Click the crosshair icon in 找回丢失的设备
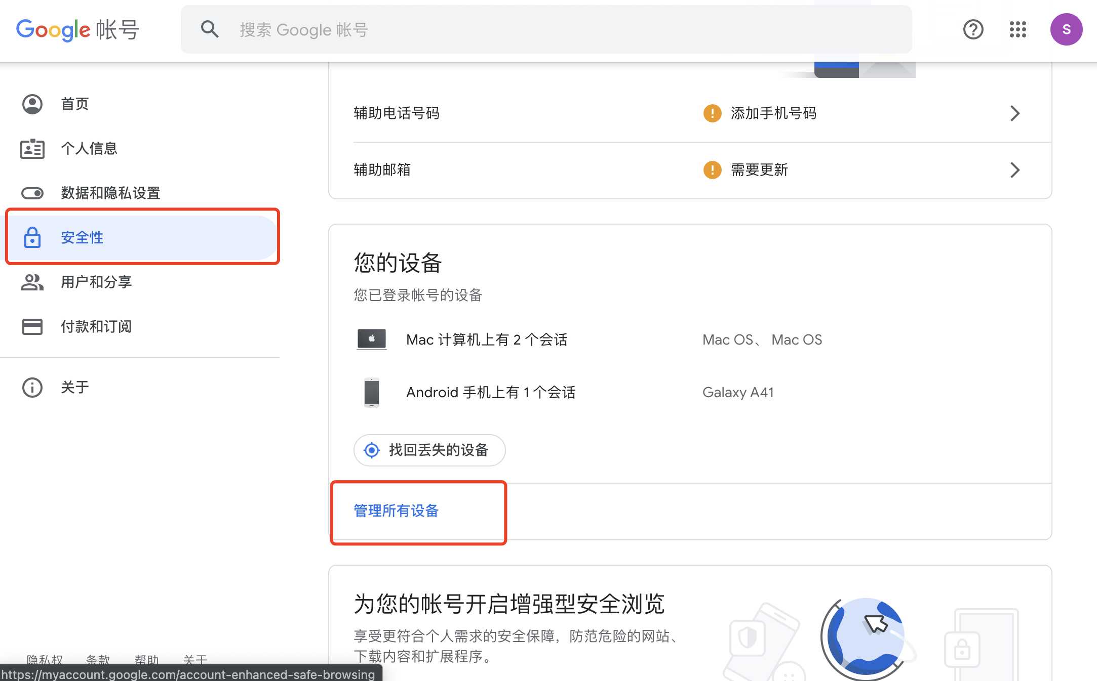Image resolution: width=1097 pixels, height=681 pixels. 371,450
